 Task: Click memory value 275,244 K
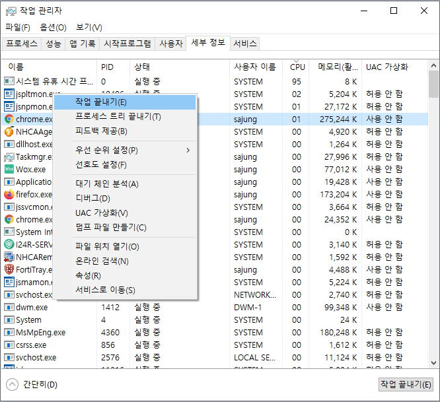[338, 119]
